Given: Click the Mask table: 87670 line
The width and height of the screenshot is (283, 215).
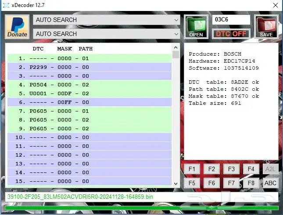Looking at the screenshot, I should [224, 96].
